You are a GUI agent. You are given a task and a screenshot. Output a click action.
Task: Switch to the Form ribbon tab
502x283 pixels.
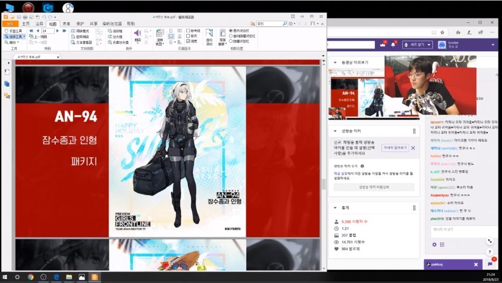pos(66,23)
